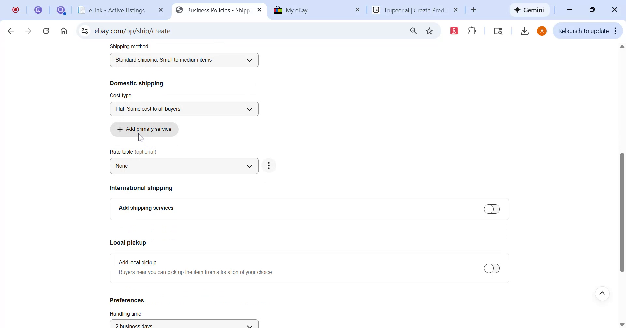Navigate back using the back arrow icon
Viewport: 626px width, 328px height.
click(x=11, y=31)
